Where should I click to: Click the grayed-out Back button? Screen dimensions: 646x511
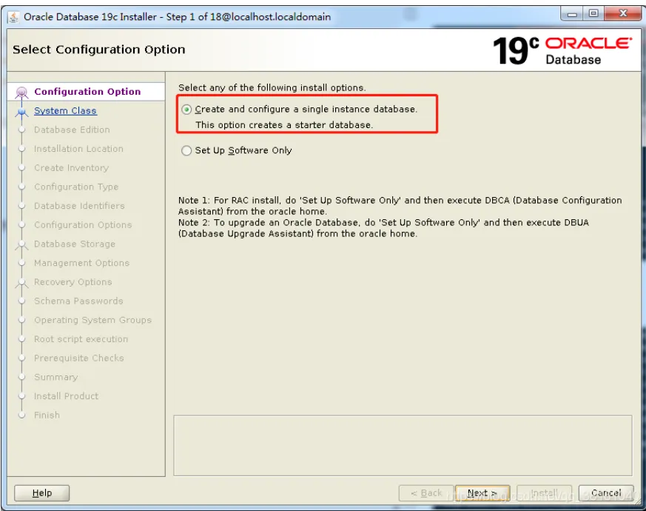(426, 492)
